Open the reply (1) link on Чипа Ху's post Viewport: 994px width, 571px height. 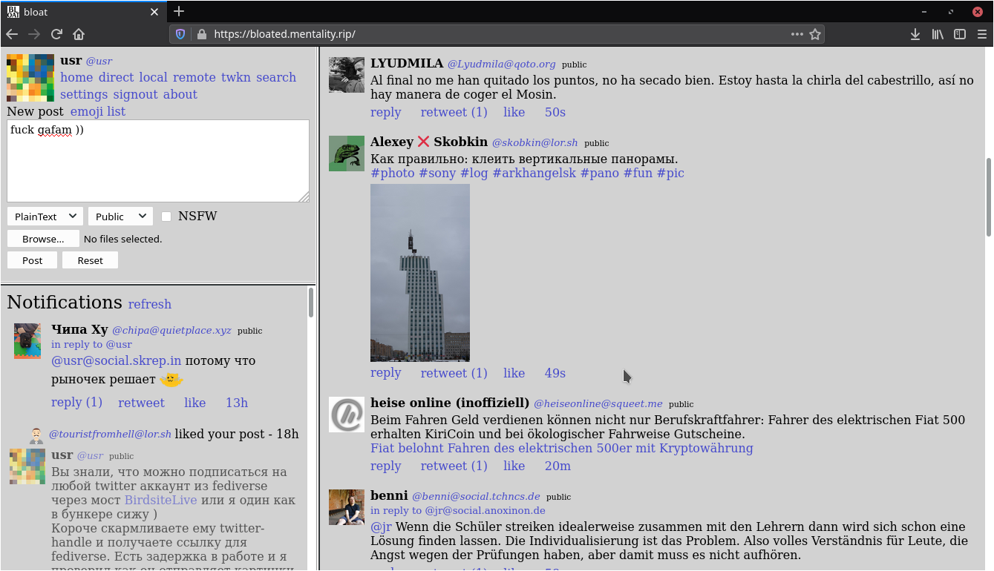76,402
